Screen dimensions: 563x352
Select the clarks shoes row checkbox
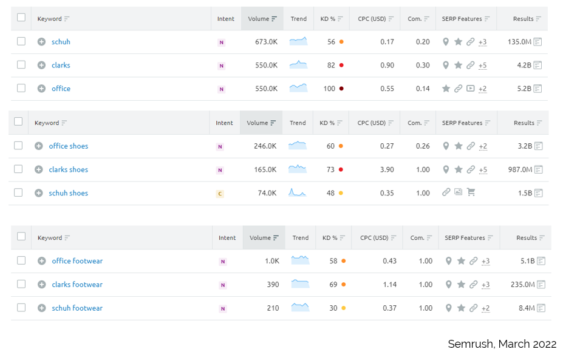coord(18,169)
